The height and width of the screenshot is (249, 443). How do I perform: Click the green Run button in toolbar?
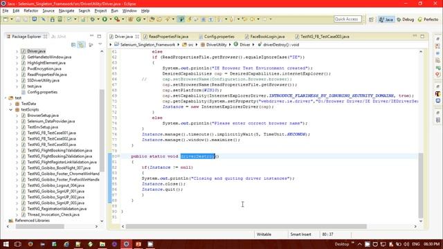[105, 19]
